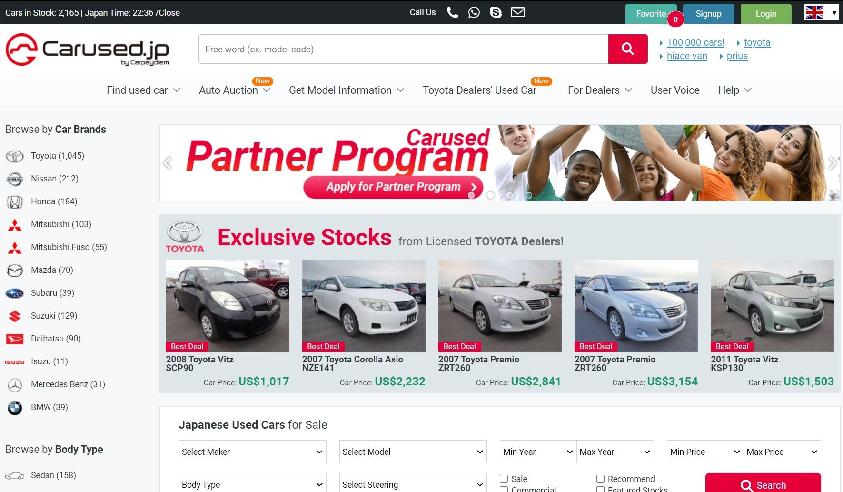Open the email envelope icon

517,12
